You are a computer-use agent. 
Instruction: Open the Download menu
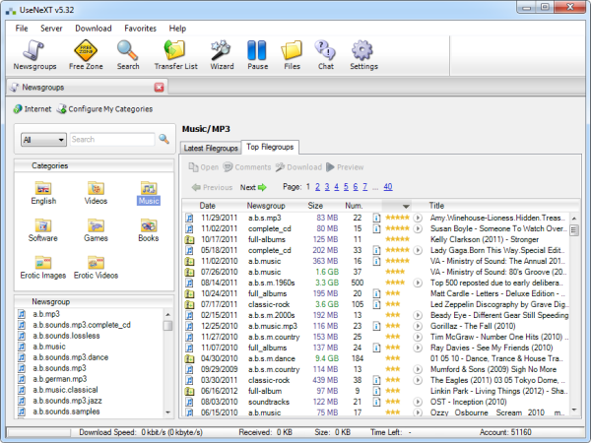(93, 29)
